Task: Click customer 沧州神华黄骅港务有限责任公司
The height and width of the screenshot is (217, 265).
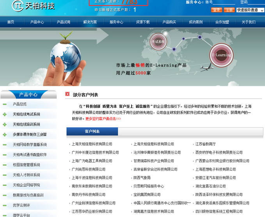Action: 157,153
